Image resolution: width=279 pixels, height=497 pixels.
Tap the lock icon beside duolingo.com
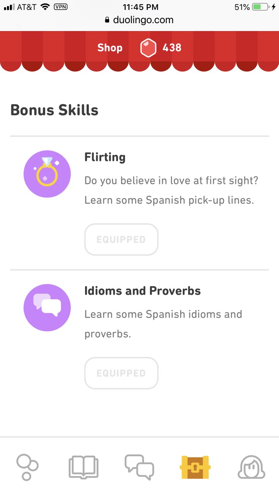pyautogui.click(x=107, y=20)
